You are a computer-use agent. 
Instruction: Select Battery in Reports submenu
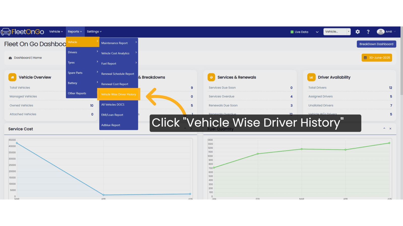tap(83, 83)
